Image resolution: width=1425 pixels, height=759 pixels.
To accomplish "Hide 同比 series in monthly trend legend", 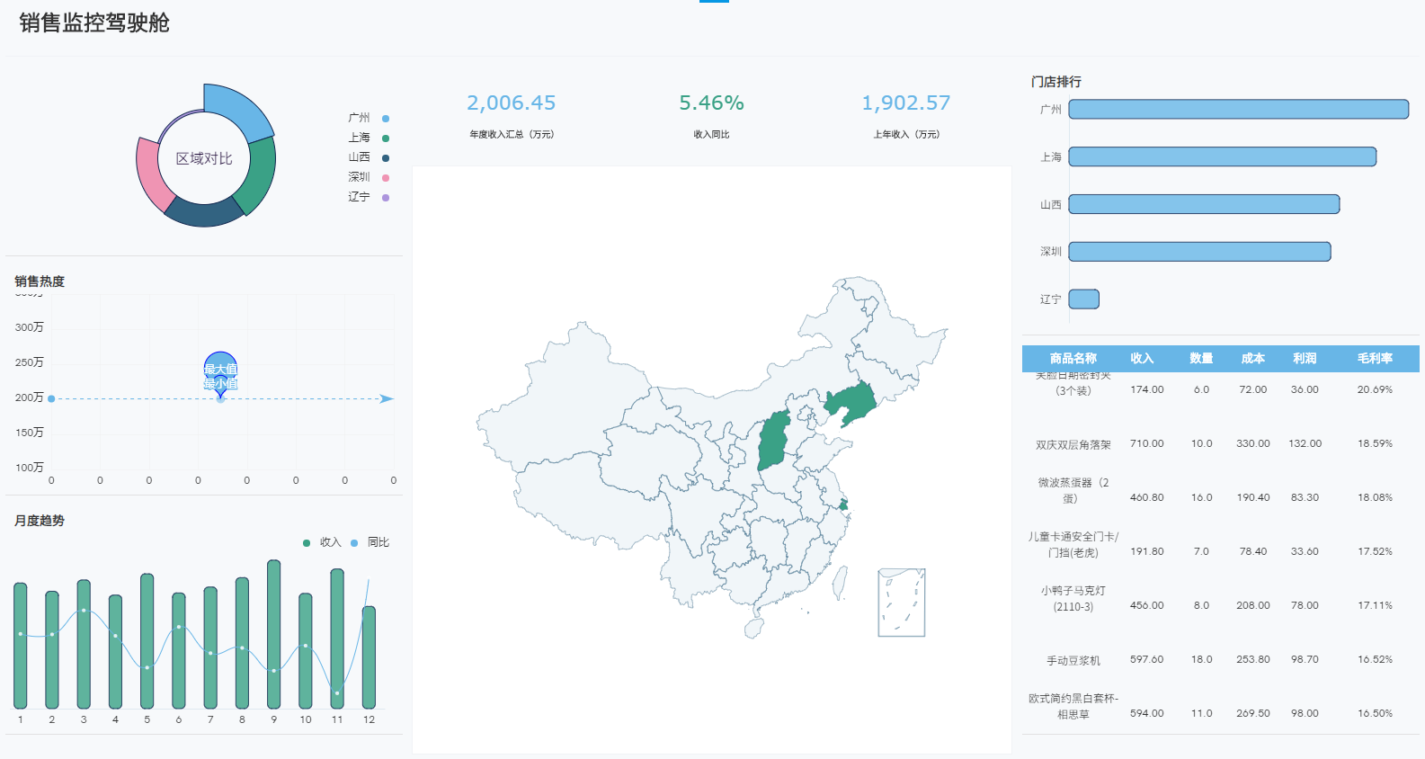I will click(370, 542).
